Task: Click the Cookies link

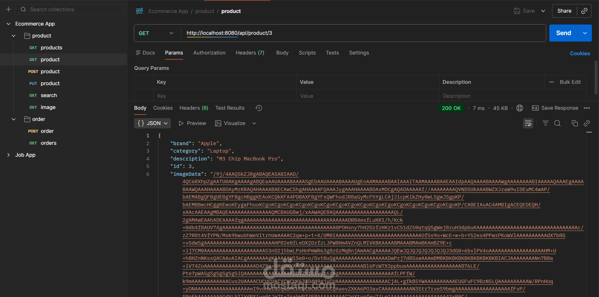Action: (x=580, y=53)
